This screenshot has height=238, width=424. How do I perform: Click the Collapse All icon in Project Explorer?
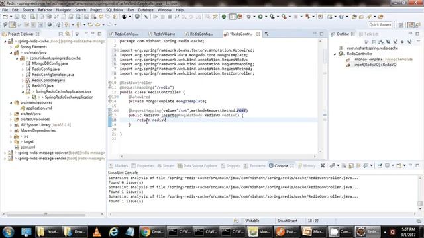point(60,34)
